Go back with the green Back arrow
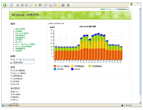The image size is (143, 110). click(x=5, y=5)
